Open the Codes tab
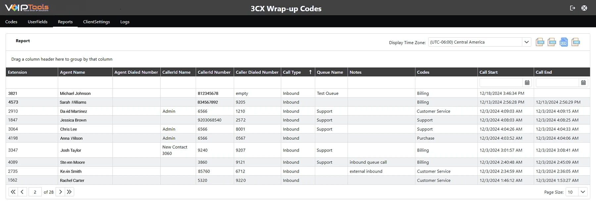596x204 pixels. (11, 22)
